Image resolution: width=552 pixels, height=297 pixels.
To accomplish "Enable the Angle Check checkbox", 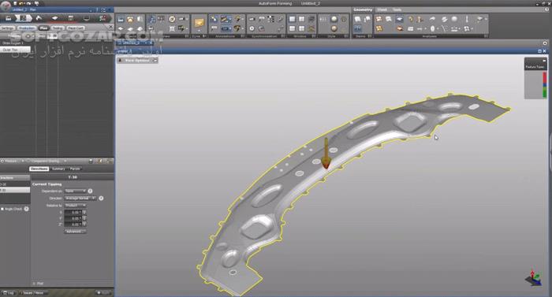I will tap(2, 209).
